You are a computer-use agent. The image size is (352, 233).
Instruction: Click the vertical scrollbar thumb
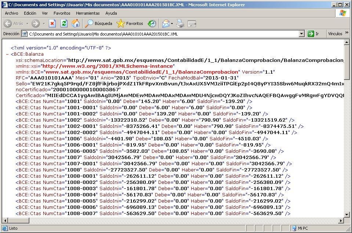(346, 62)
